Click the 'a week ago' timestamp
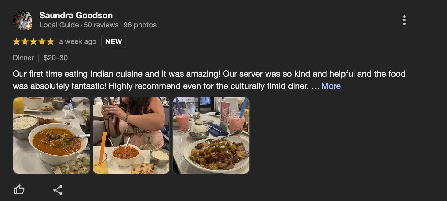 pos(78,42)
